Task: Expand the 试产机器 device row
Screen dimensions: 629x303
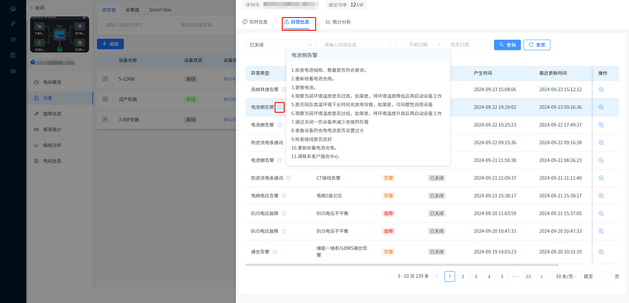Action: [105, 99]
